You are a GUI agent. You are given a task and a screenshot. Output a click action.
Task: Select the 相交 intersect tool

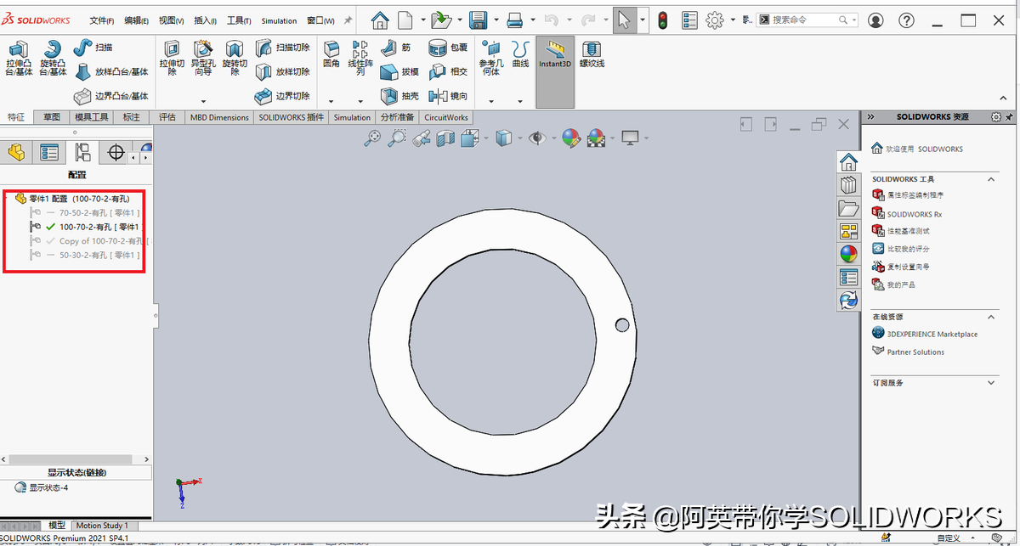449,72
